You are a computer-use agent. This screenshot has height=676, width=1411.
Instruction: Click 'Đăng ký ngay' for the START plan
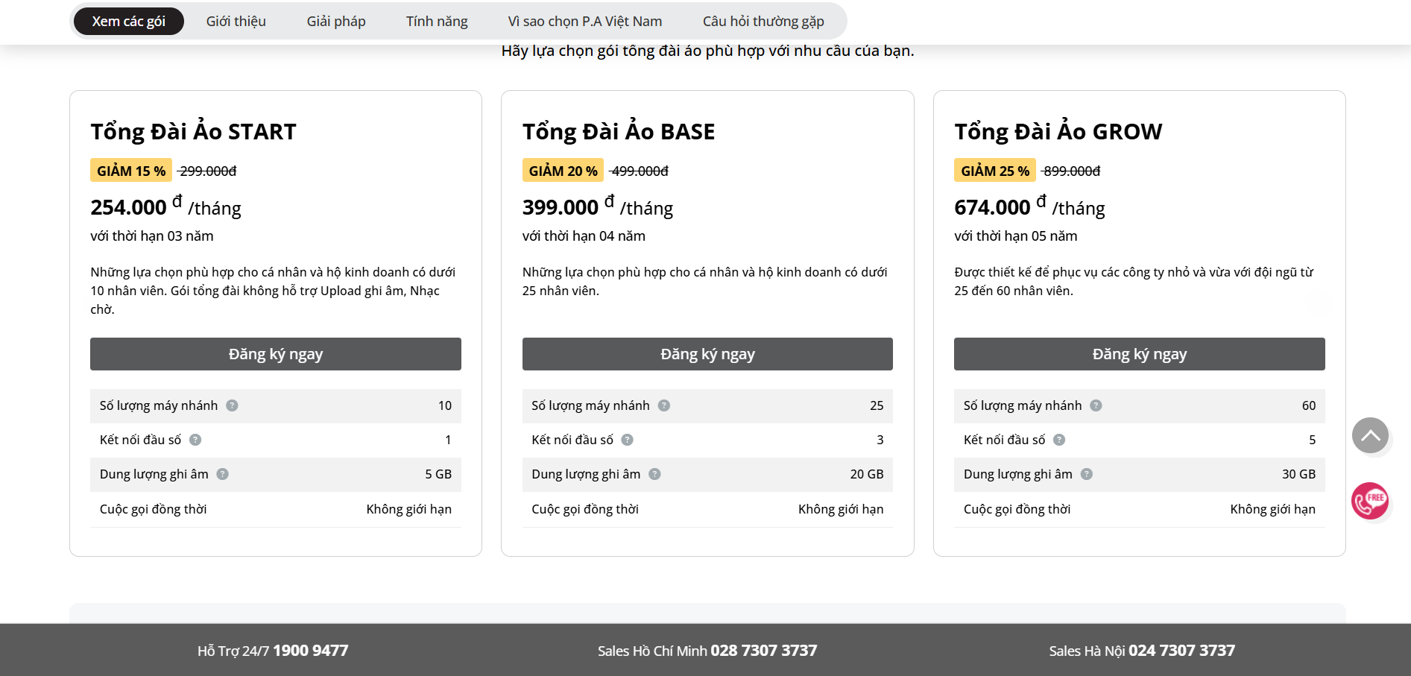point(276,354)
